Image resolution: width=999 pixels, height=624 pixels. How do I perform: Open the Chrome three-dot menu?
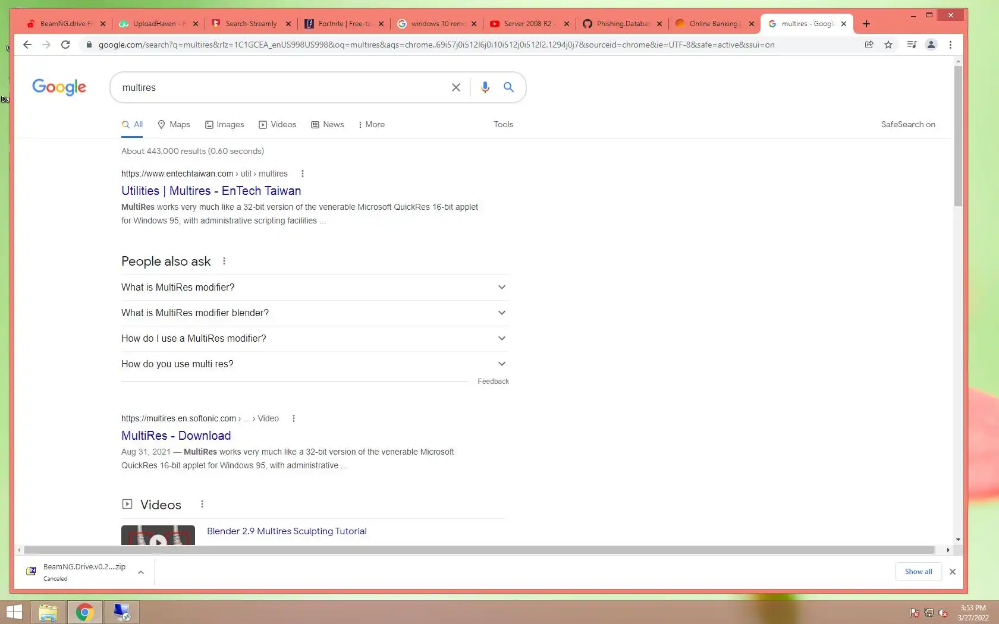point(950,45)
